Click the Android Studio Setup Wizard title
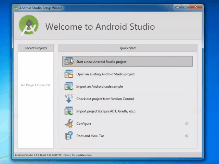 tap(41, 8)
